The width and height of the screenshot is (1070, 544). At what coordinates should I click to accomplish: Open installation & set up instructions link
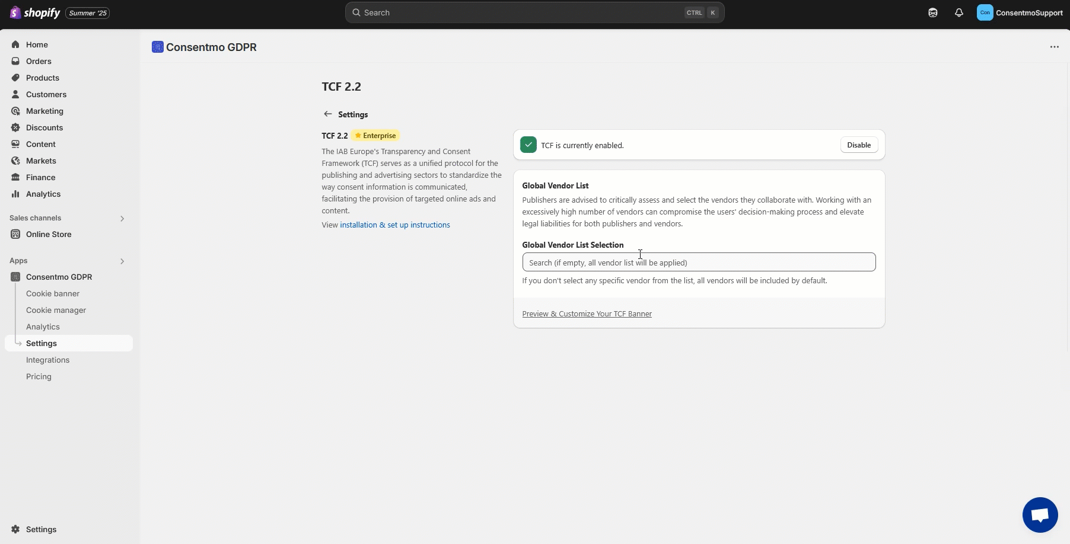pyautogui.click(x=395, y=225)
